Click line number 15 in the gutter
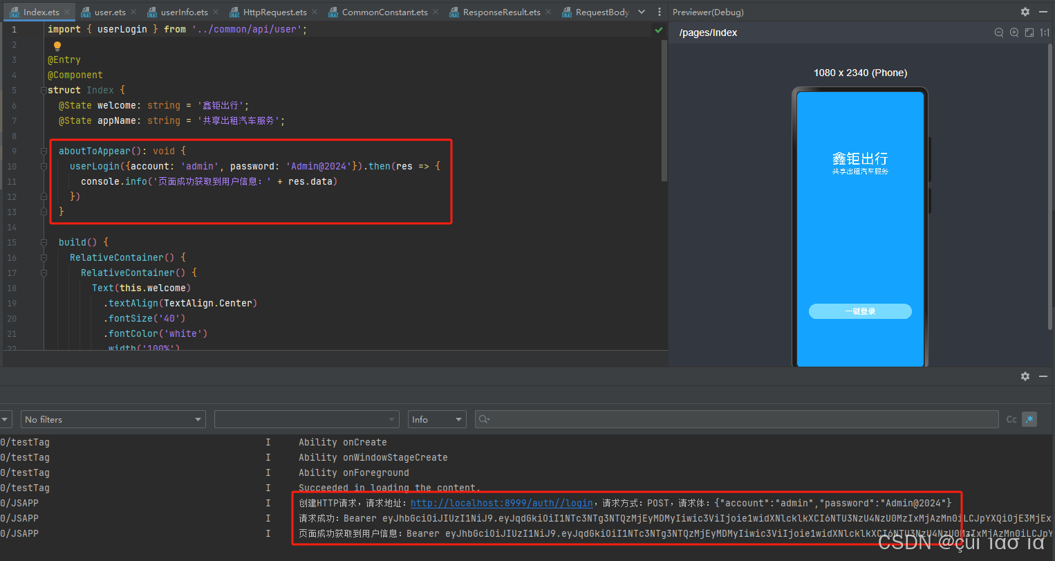1055x561 pixels. [x=12, y=242]
